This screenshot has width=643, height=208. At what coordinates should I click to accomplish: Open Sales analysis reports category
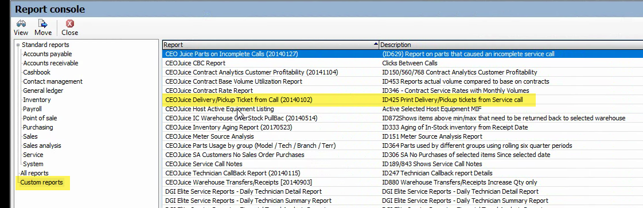click(x=42, y=146)
